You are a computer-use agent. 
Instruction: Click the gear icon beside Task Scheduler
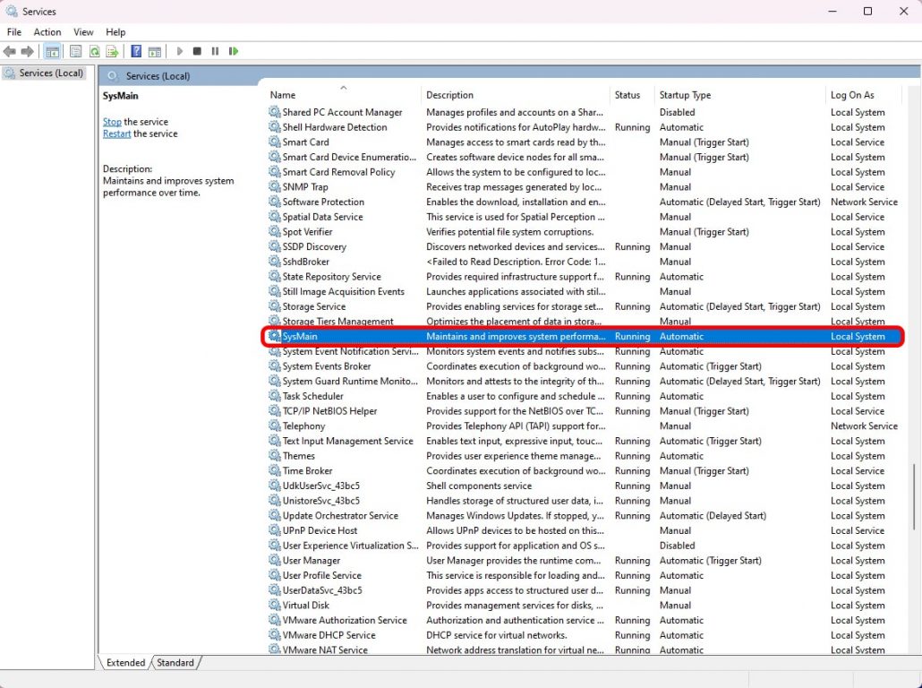[275, 396]
